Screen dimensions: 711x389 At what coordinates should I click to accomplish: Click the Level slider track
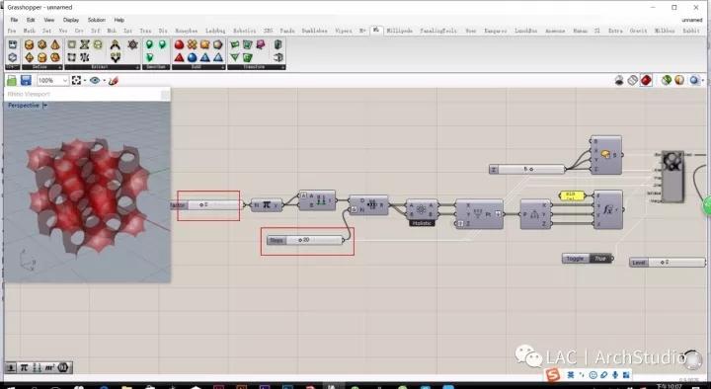coord(676,263)
